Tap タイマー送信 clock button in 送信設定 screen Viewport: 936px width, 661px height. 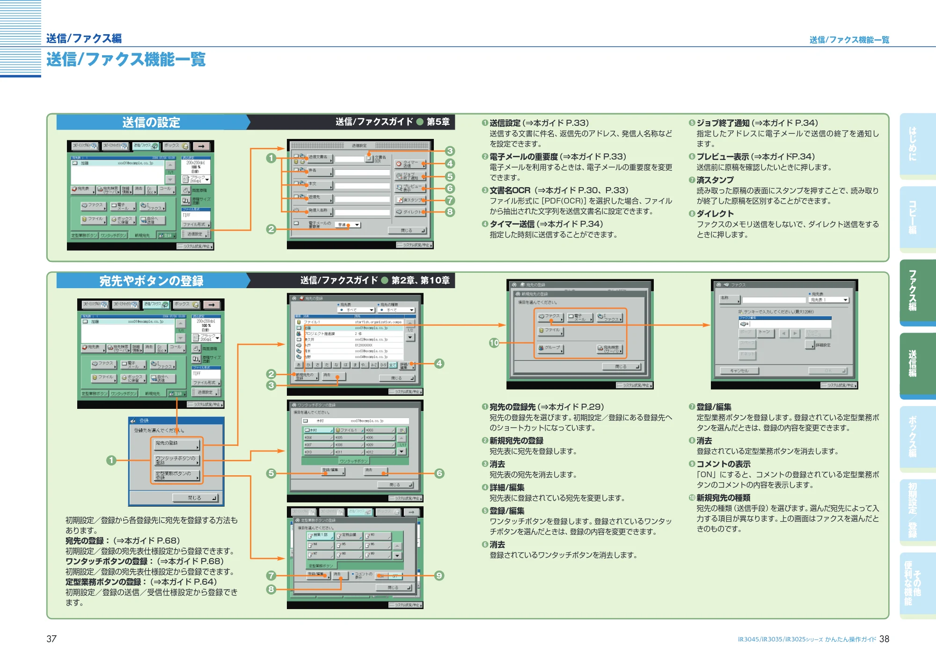click(x=410, y=164)
